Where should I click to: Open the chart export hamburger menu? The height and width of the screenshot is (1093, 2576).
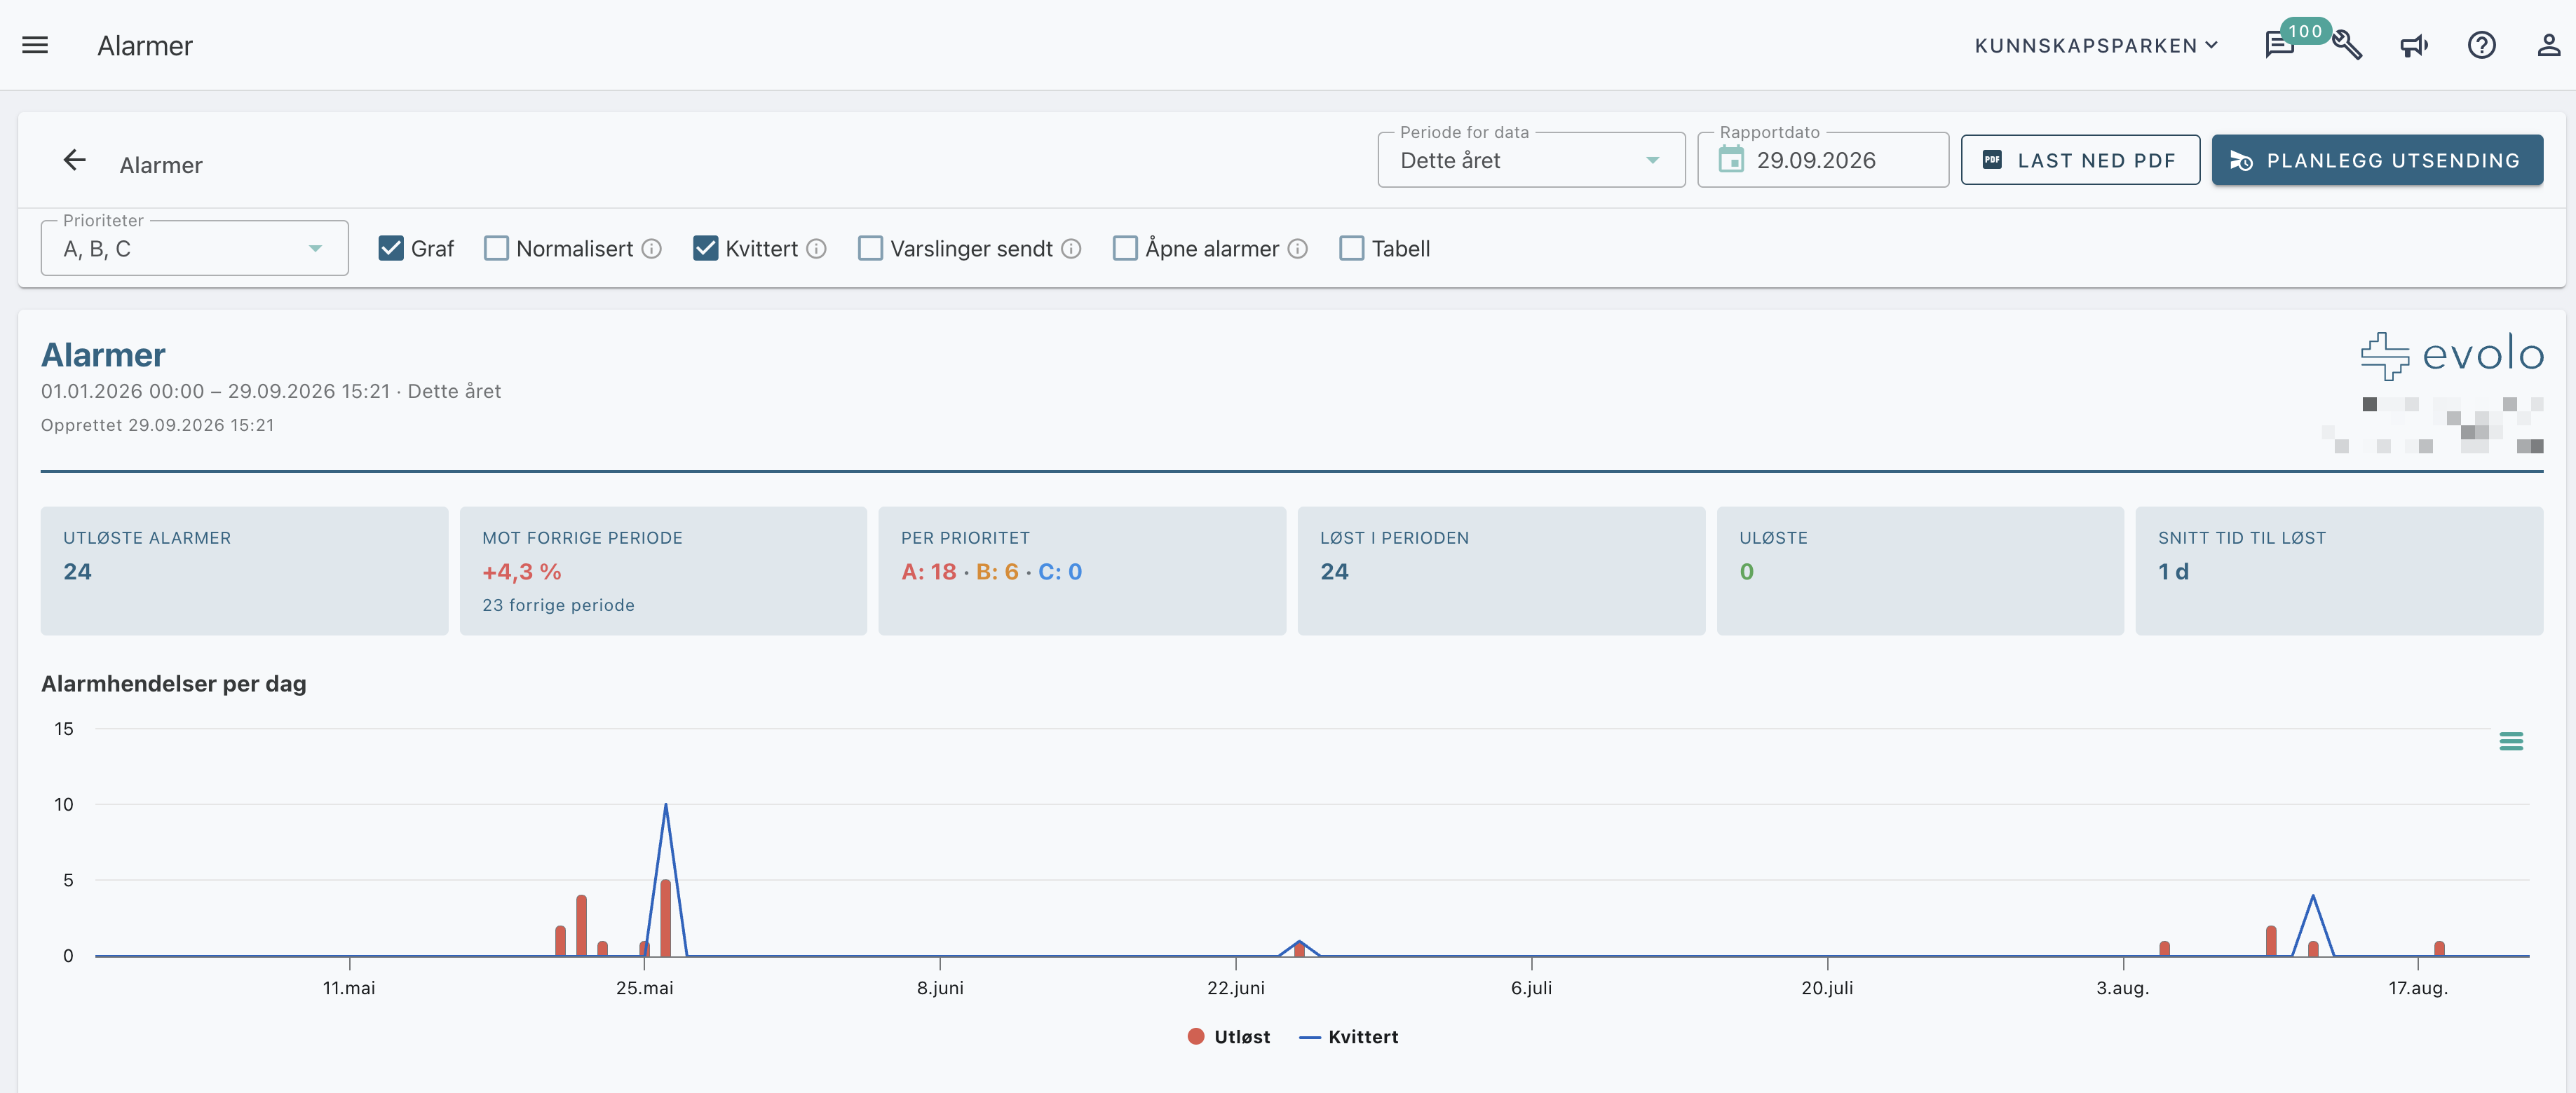2511,741
